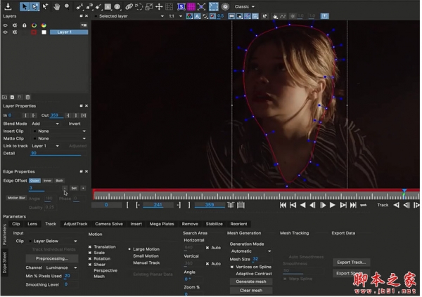Image resolution: width=422 pixels, height=297 pixels.
Task: Select the Create X-Spline tool
Action: pos(79,7)
